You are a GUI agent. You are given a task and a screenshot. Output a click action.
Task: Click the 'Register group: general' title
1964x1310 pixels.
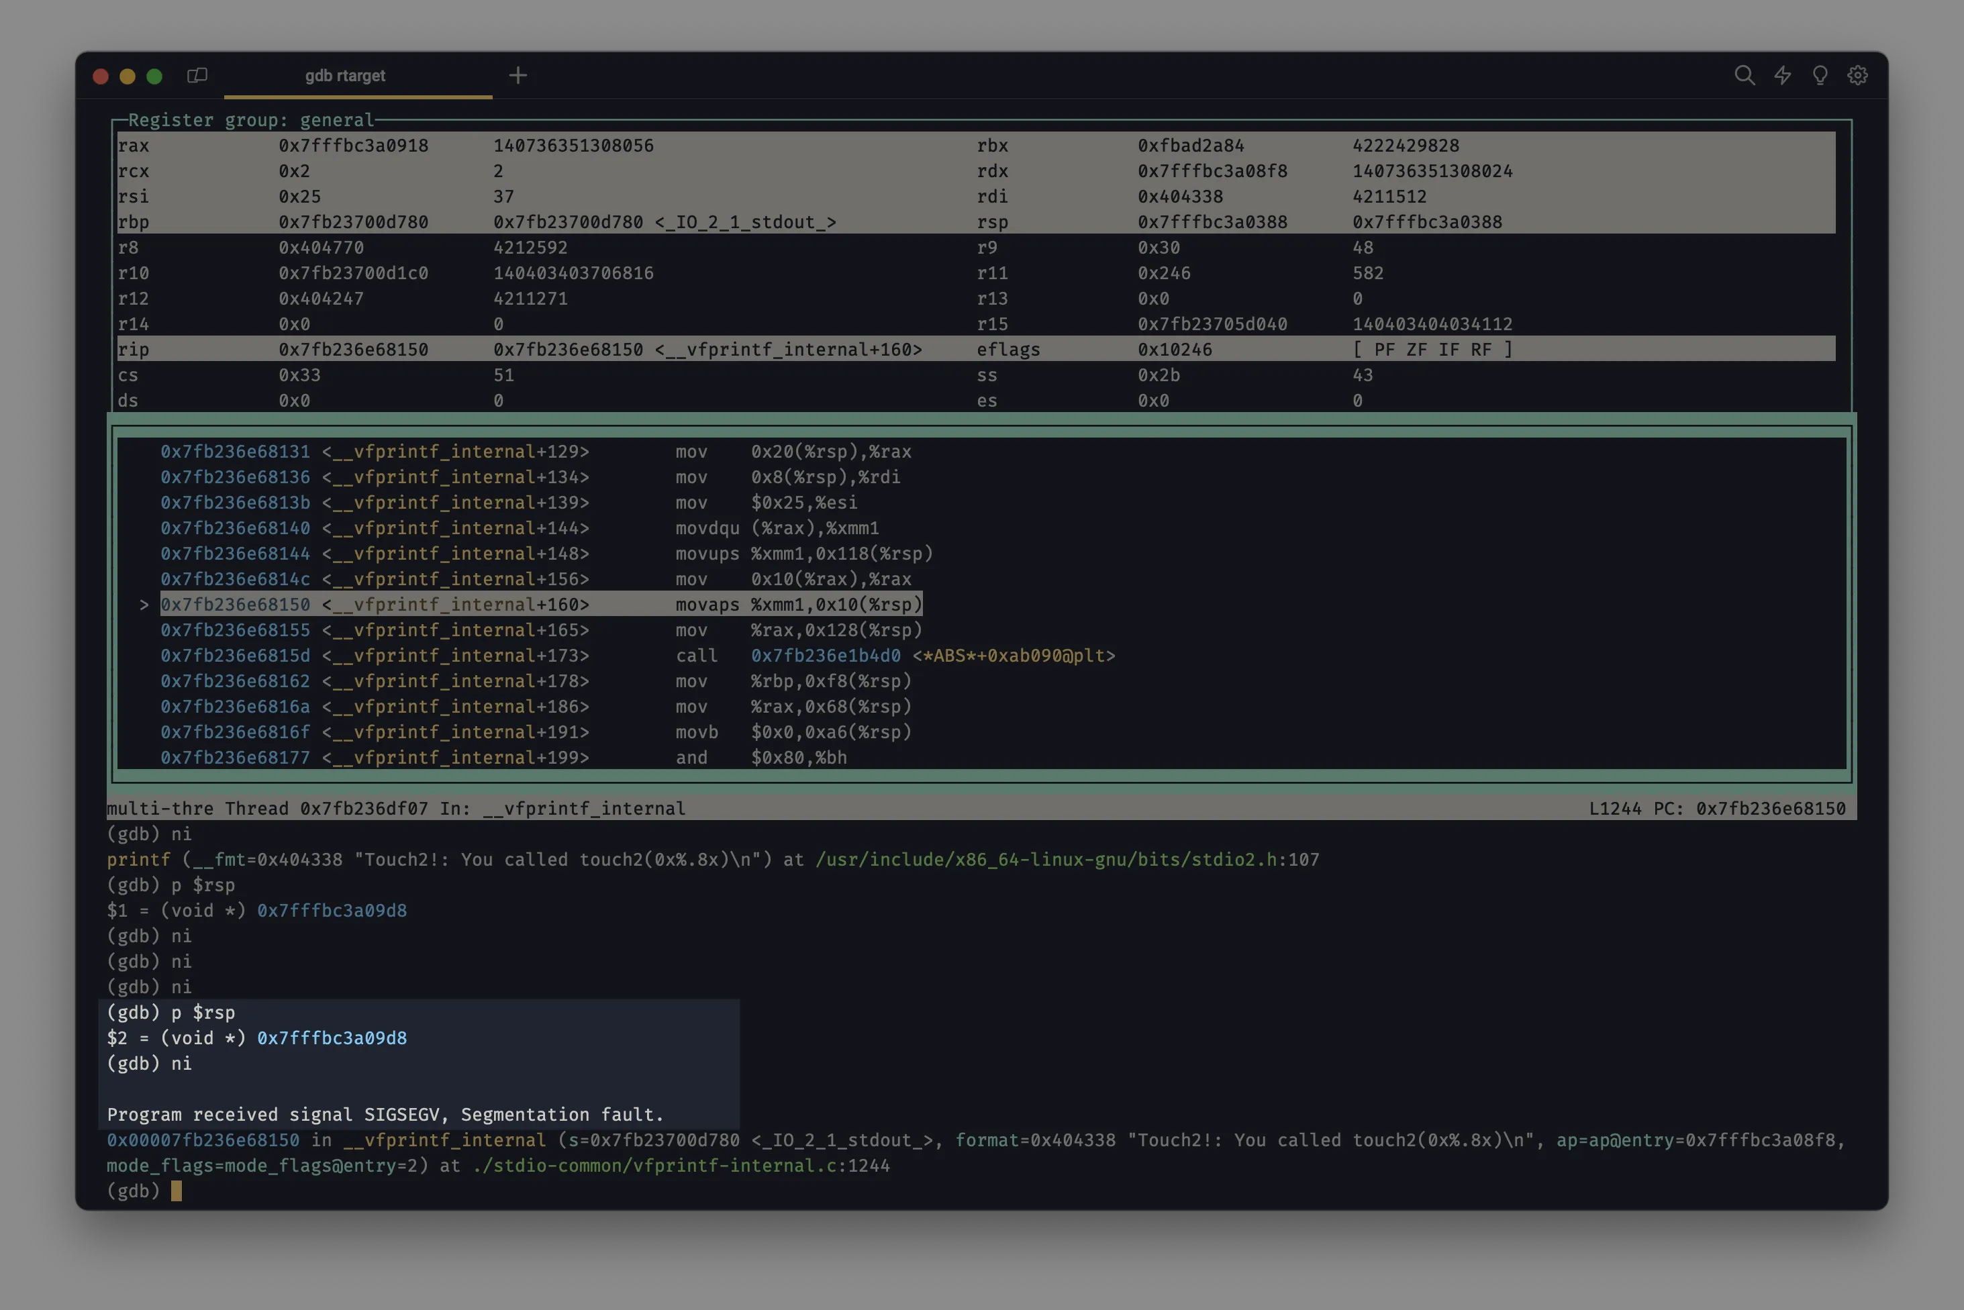click(x=250, y=120)
